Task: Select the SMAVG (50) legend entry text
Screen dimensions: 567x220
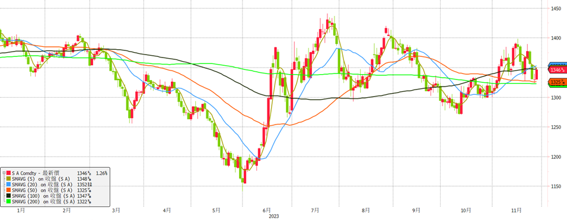Action: pos(42,190)
